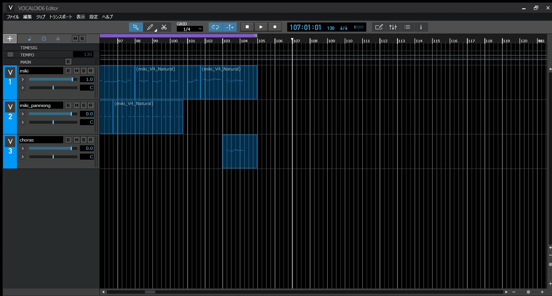
Task: Open the 設定 menu
Action: pyautogui.click(x=94, y=17)
